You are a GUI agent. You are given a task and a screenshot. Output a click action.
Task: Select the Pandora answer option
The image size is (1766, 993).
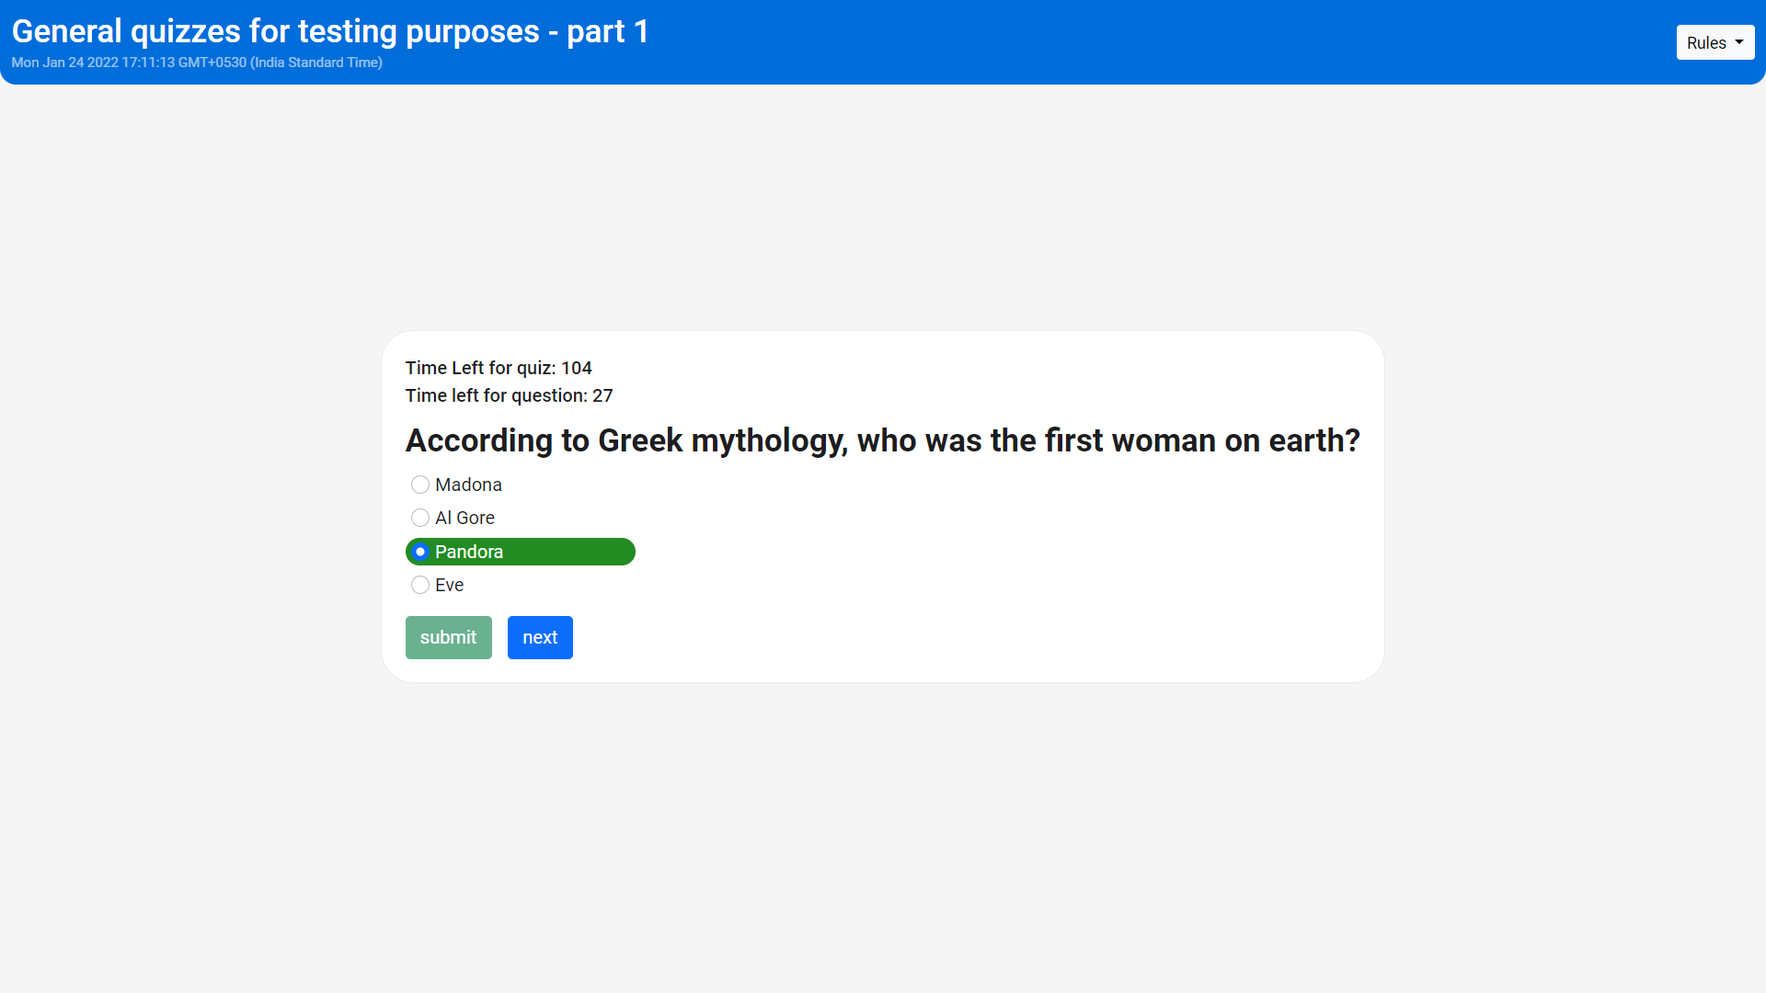pyautogui.click(x=421, y=551)
